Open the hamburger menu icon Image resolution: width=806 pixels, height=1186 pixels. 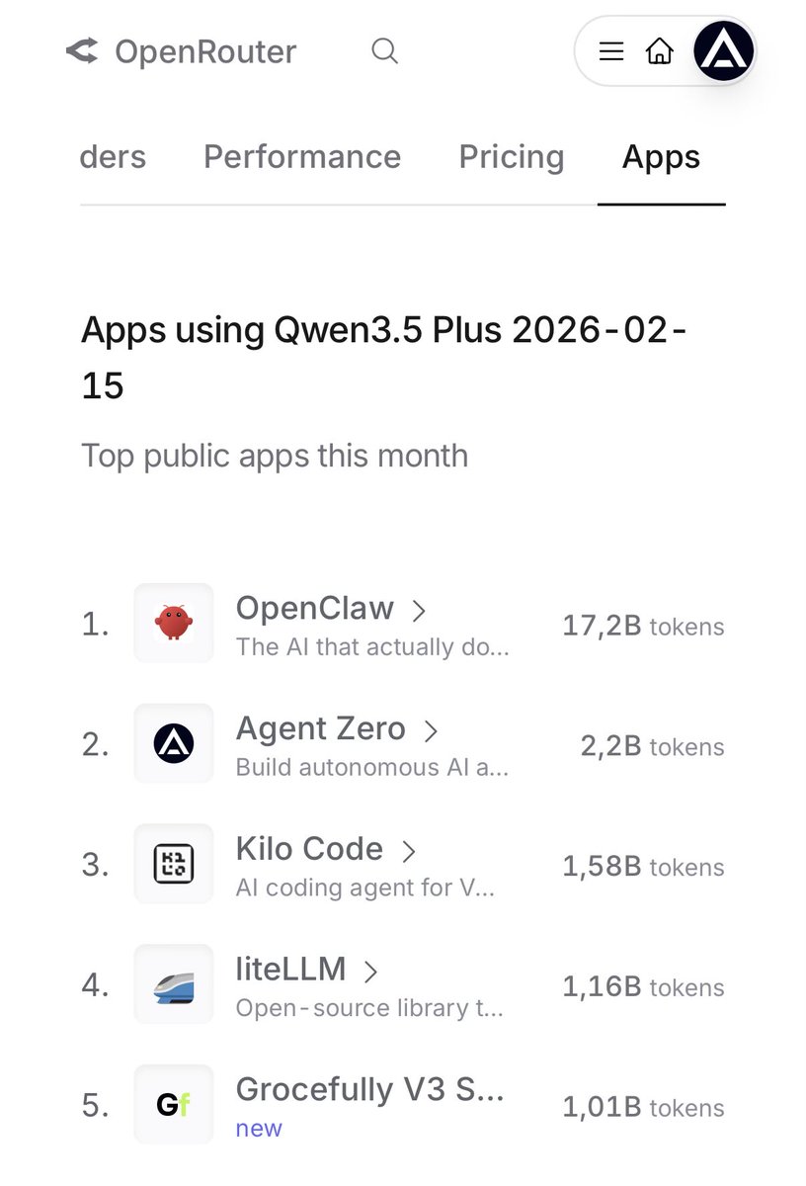click(x=611, y=51)
